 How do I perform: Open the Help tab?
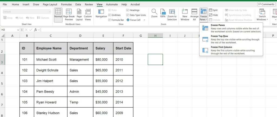click(x=124, y=4)
